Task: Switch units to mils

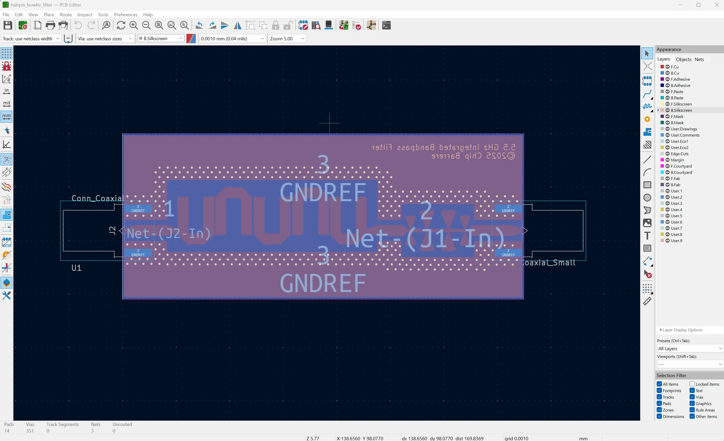Action: pos(6,104)
